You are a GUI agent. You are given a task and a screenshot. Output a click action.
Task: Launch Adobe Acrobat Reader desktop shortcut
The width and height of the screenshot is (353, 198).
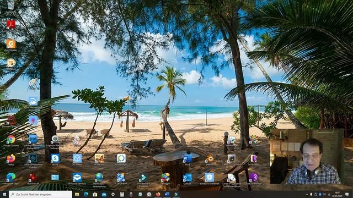click(11, 24)
